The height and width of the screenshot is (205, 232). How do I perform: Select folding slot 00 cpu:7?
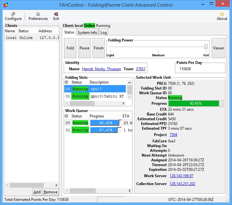tap(95, 89)
